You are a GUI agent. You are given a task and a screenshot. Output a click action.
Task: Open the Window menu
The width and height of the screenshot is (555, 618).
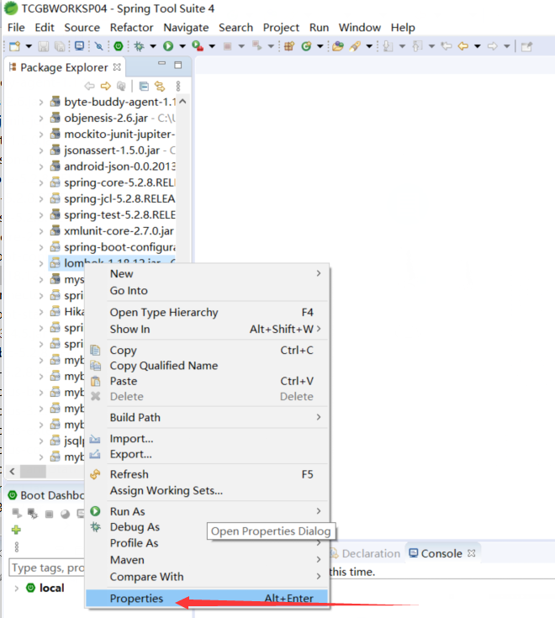[360, 28]
